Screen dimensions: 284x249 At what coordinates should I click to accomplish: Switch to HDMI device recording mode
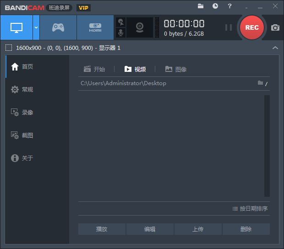click(95, 27)
